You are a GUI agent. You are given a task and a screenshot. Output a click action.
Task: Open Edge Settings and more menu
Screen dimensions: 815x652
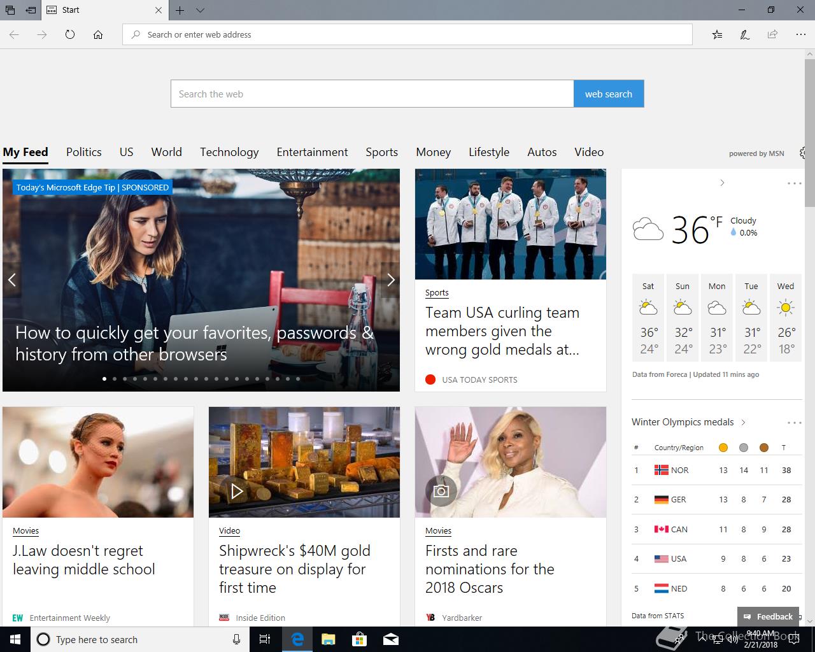coord(800,34)
